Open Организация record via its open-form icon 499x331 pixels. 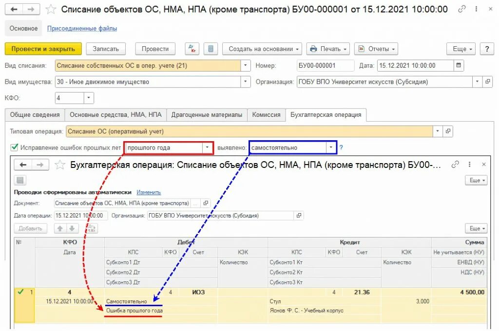(x=487, y=82)
